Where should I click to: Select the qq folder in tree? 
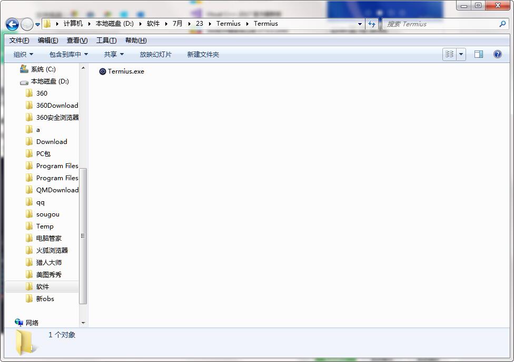coord(40,202)
